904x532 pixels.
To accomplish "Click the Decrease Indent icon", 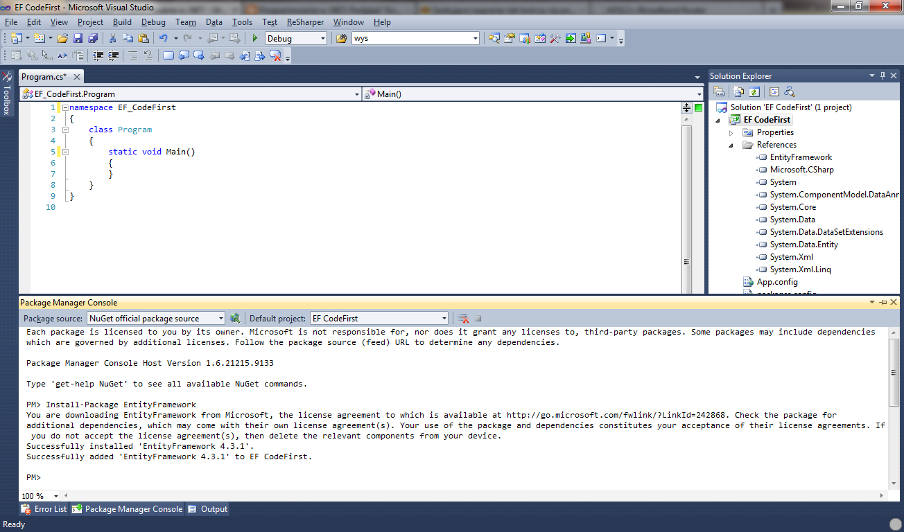I will click(98, 55).
